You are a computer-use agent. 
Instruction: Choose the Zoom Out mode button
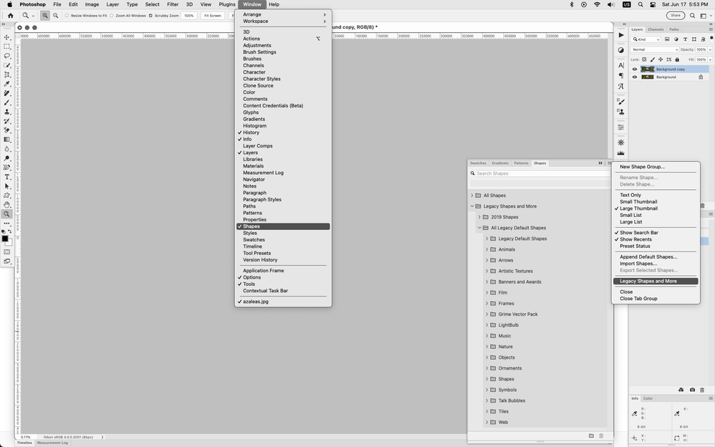click(x=56, y=16)
